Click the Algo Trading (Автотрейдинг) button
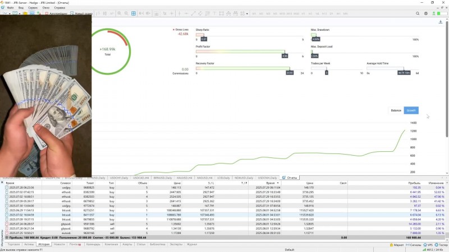The width and height of the screenshot is (449, 252). click(x=56, y=13)
